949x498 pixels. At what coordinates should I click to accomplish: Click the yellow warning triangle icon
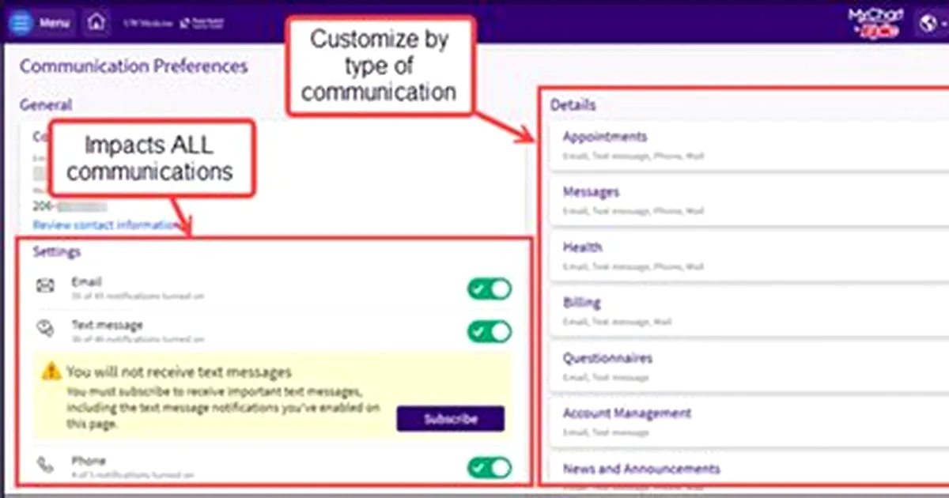[51, 370]
